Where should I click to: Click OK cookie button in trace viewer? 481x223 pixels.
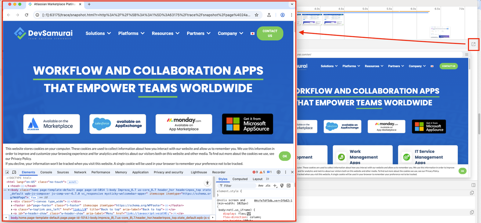tap(463, 171)
